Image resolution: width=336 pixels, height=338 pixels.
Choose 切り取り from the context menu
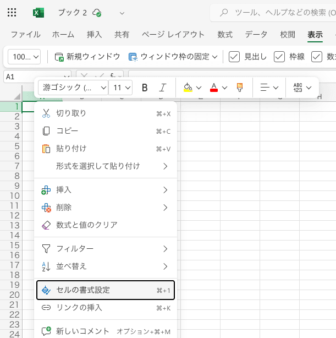[106, 113]
